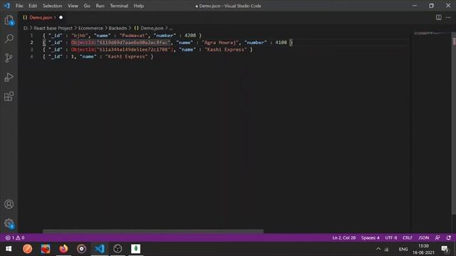Screen dimensions: 456x256
Task: Click the Split Editor Right icon
Action: pyautogui.click(x=439, y=17)
